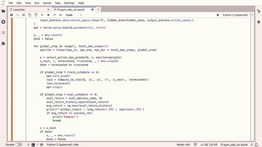This screenshot has height=147, width=262.
Task: Click the terminal count icon in the status bar
Action: click(x=33, y=145)
